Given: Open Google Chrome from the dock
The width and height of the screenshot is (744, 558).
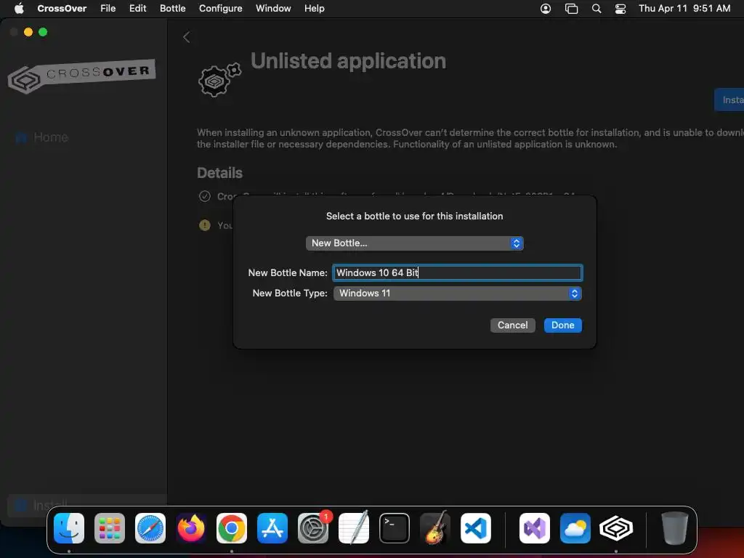Looking at the screenshot, I should [232, 528].
